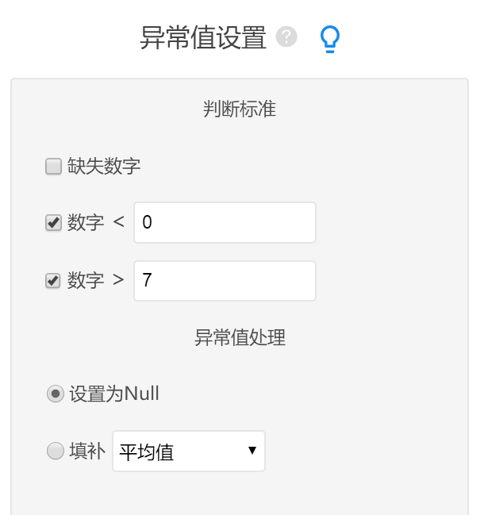This screenshot has width=484, height=515.
Task: Click the greater-than symbol before the 7 field
Action: click(118, 280)
